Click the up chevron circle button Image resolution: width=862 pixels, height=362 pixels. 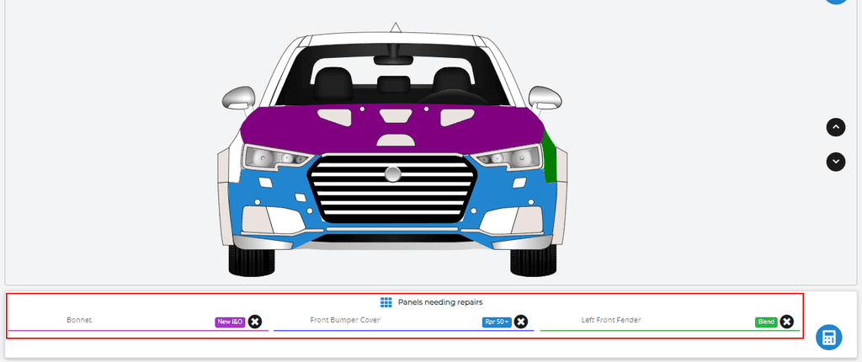click(835, 127)
